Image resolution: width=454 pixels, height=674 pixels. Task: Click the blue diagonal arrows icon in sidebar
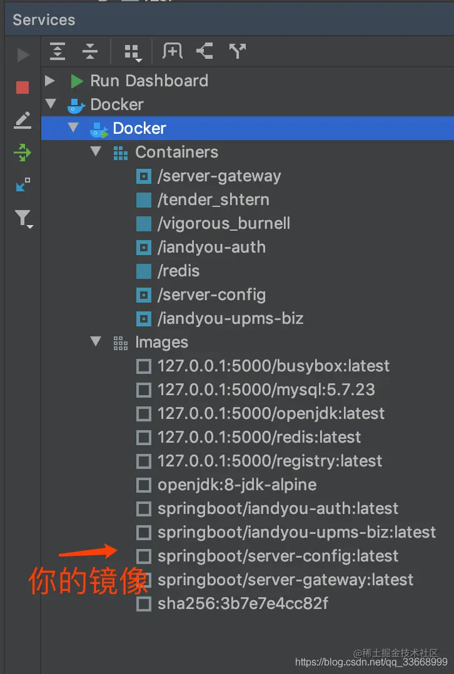(x=23, y=185)
